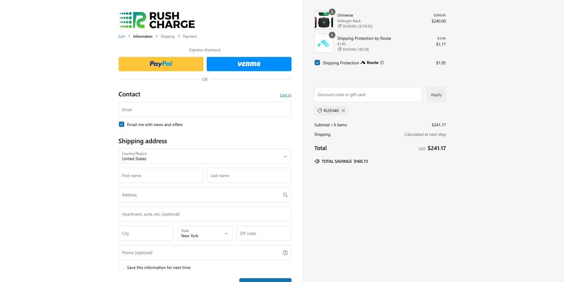Focus the ZIP code field

tap(264, 233)
